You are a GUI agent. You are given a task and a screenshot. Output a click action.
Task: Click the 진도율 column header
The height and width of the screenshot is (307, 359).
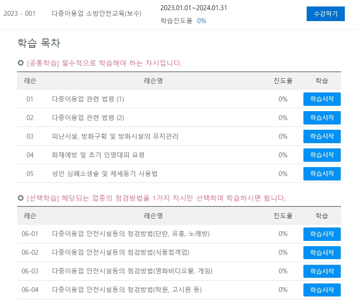click(283, 81)
